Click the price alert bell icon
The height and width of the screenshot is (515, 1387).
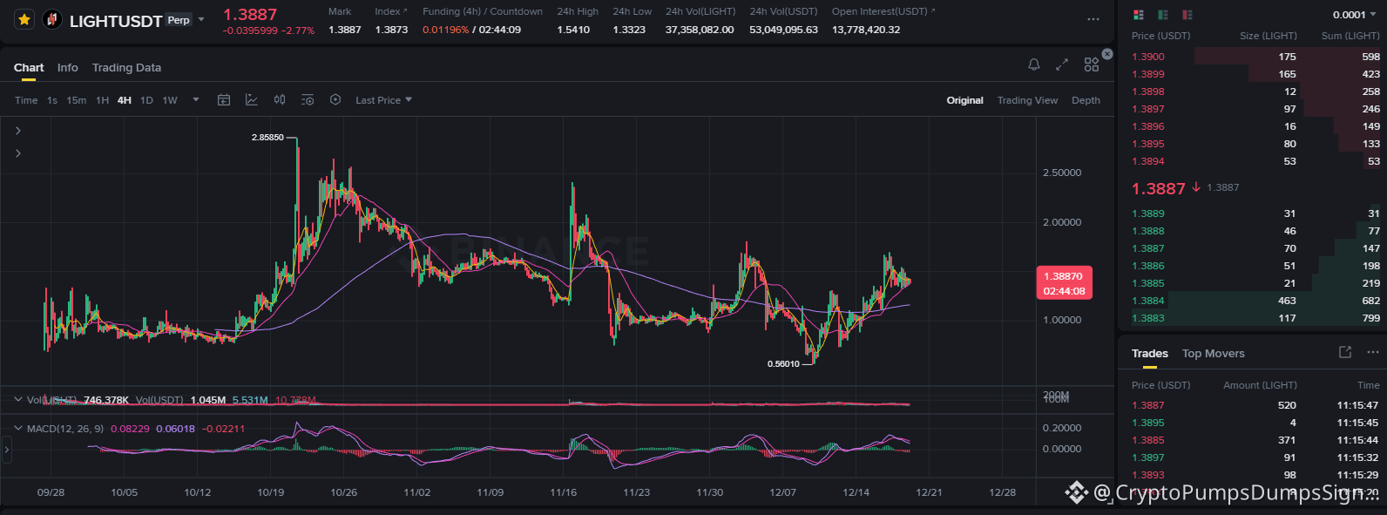pyautogui.click(x=1034, y=64)
